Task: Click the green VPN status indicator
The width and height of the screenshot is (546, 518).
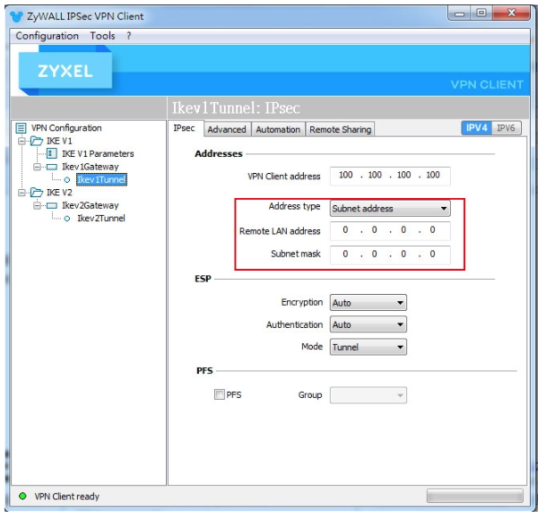Action: [22, 496]
